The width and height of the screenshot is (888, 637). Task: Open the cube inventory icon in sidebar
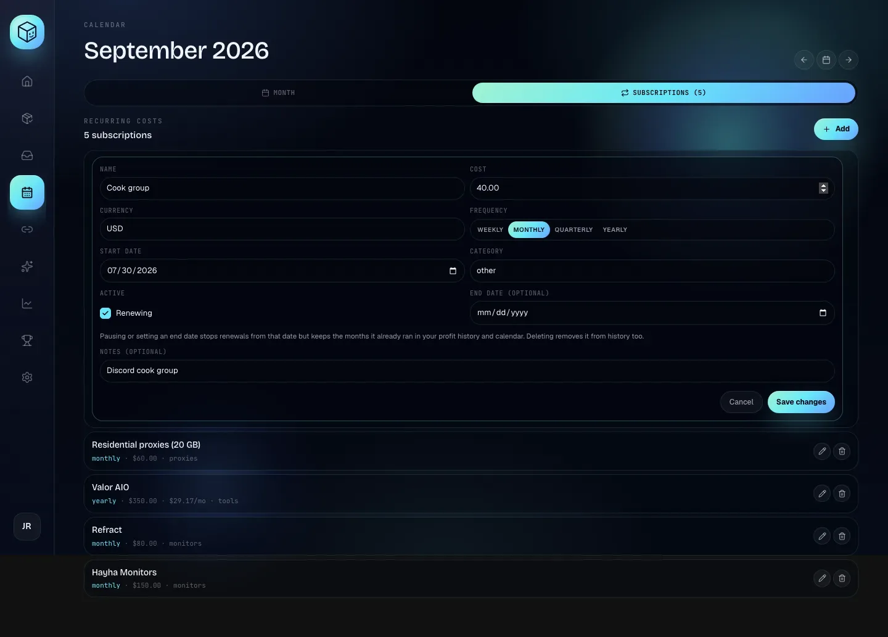27,118
